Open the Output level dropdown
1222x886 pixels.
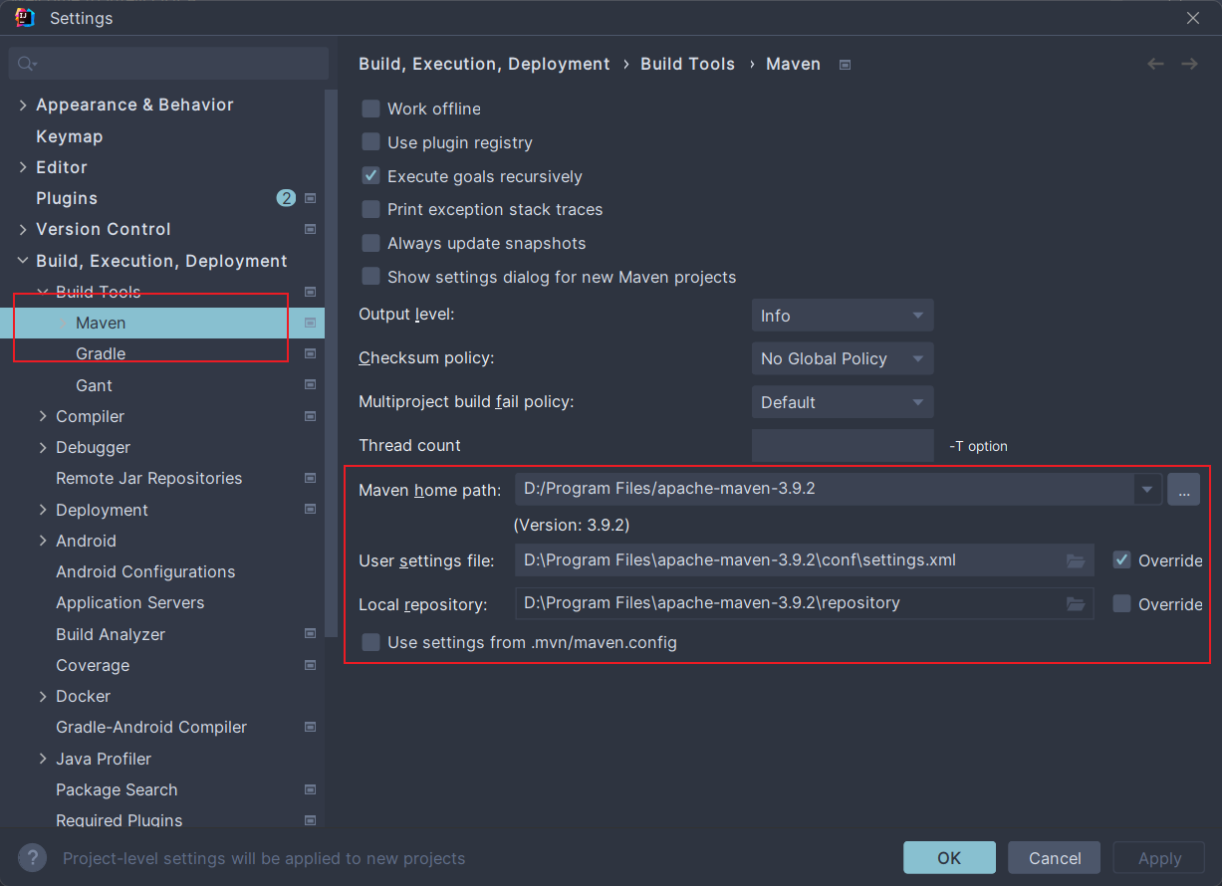(x=842, y=316)
